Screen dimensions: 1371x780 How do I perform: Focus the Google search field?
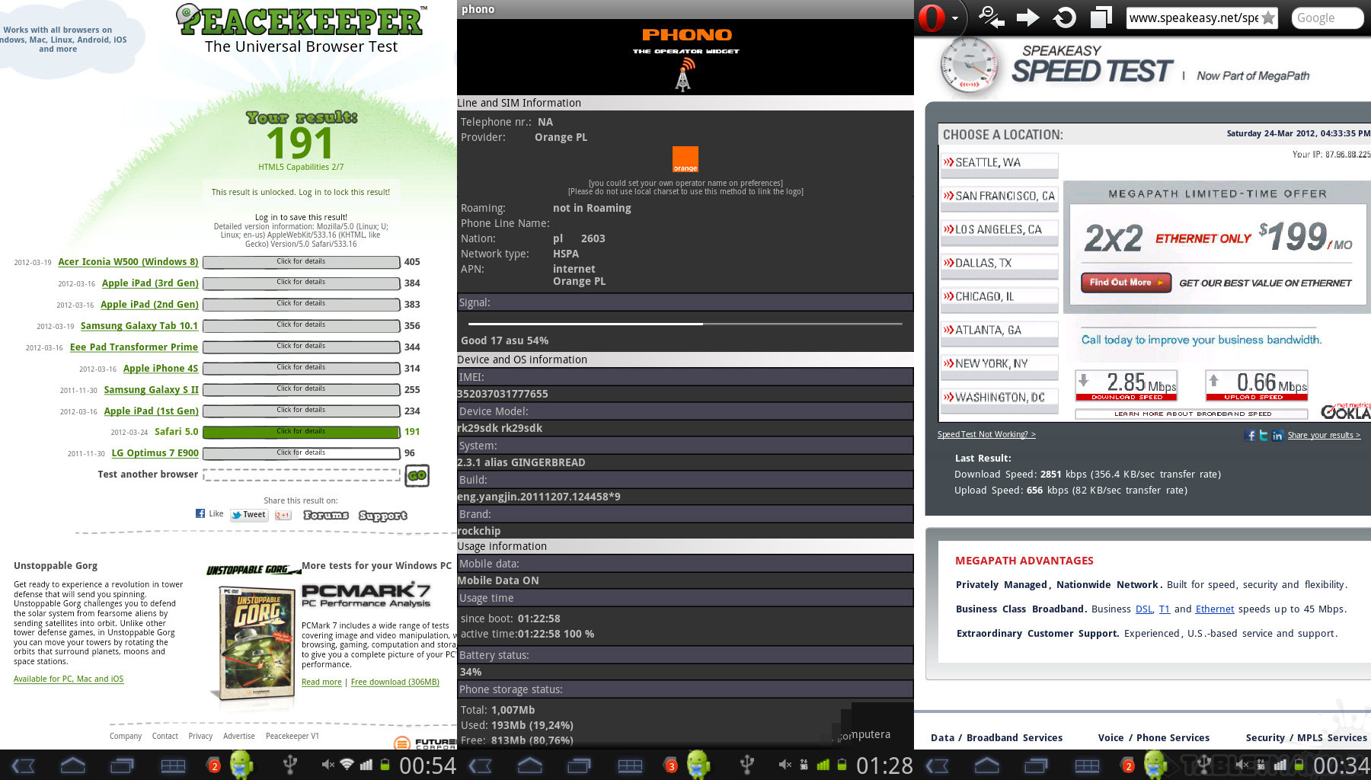tap(1327, 18)
